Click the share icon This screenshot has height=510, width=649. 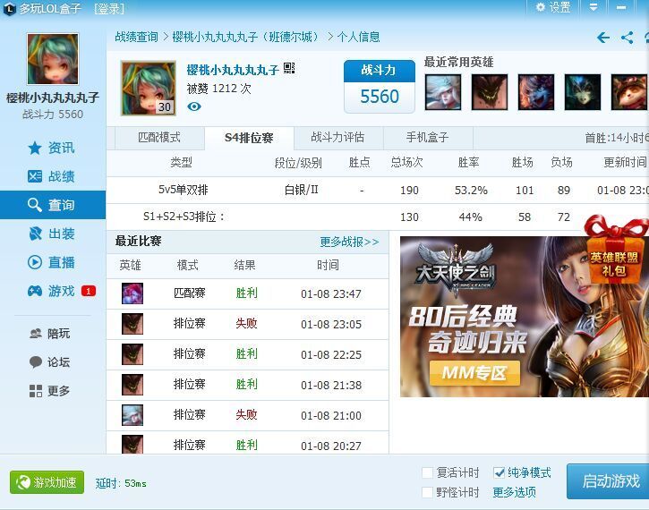click(627, 38)
